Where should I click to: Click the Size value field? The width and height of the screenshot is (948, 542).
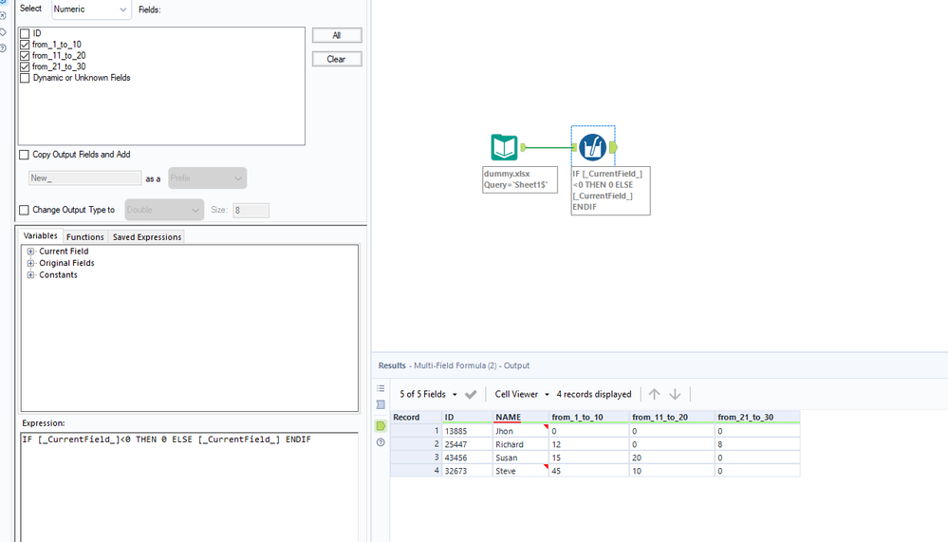[x=251, y=210]
